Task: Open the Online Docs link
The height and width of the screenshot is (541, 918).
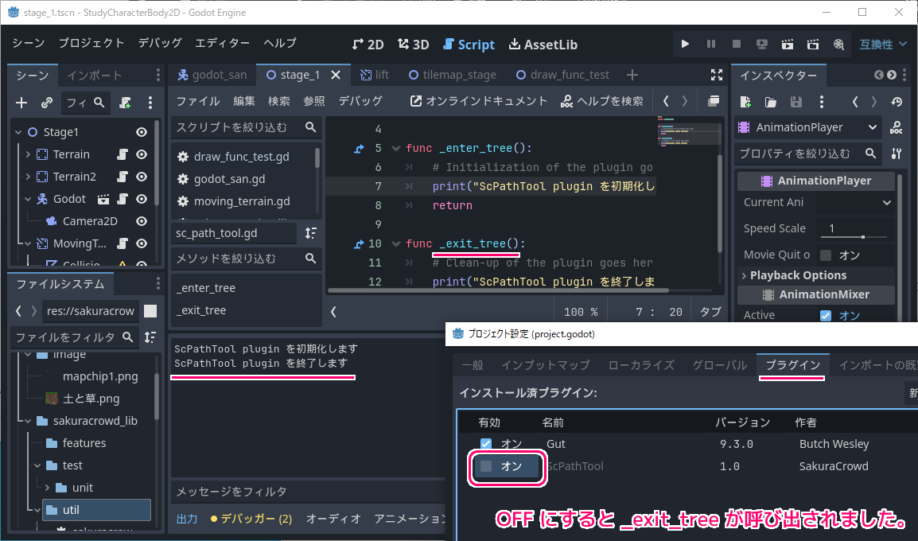Action: tap(479, 101)
